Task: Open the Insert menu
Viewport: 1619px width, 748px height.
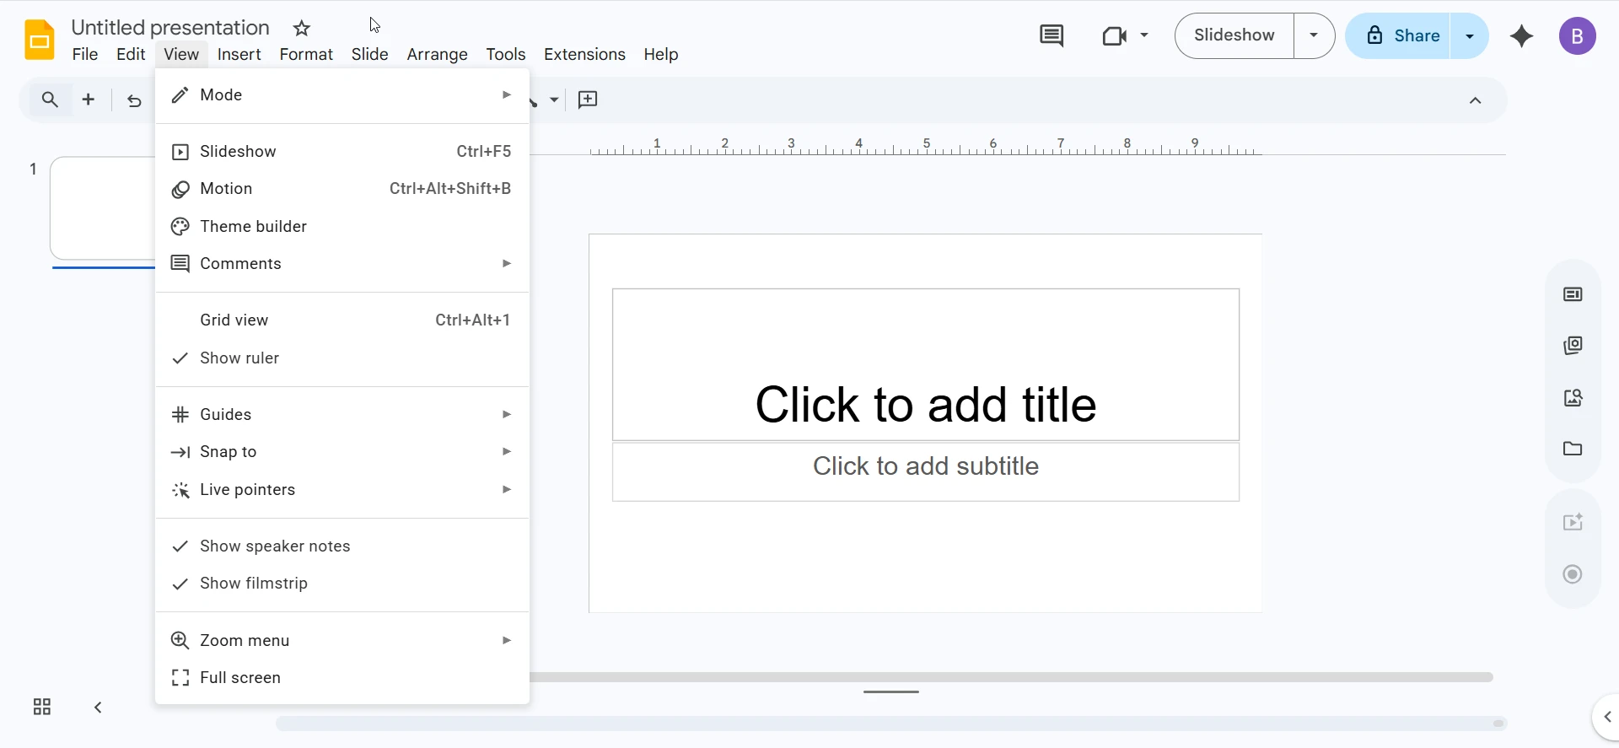Action: (239, 55)
